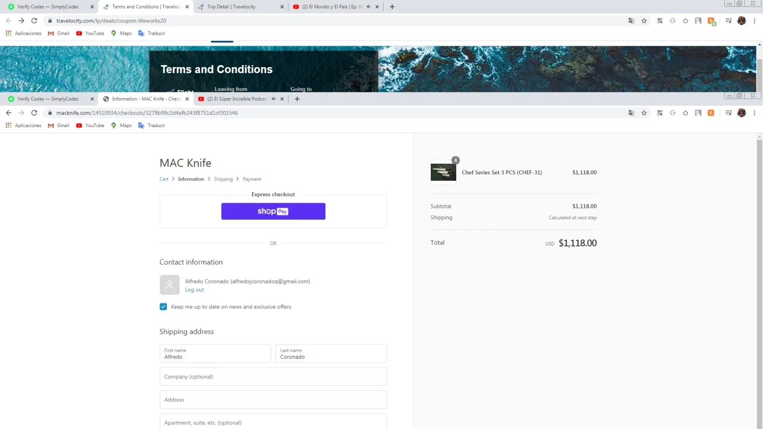Pay with the Shop Pay express button
This screenshot has height=429, width=763.
pos(273,211)
